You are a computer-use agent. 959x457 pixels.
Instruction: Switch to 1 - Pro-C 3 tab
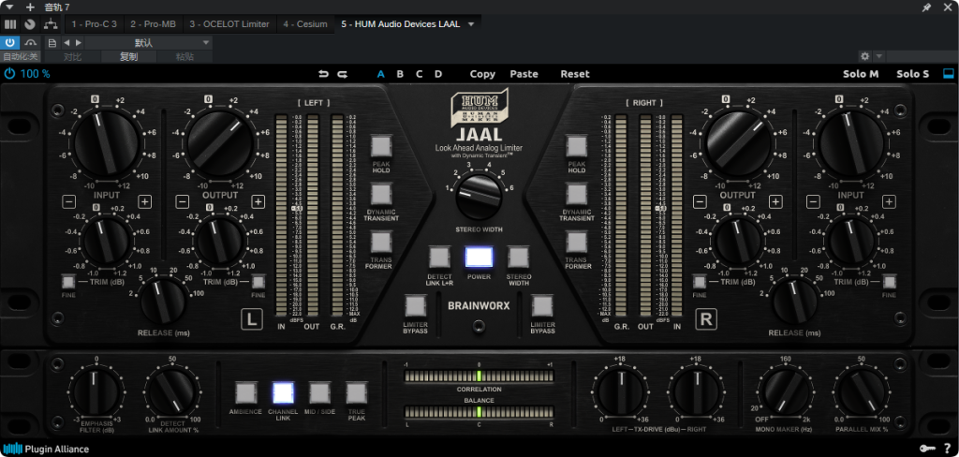tap(95, 24)
